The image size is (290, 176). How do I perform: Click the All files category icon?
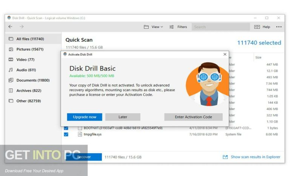coord(11,39)
